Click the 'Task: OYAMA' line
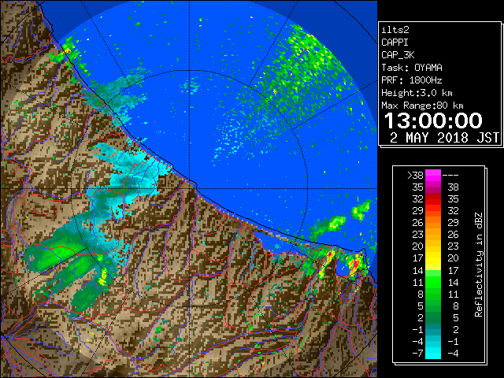Screen dimensions: 504x378 [x=412, y=68]
